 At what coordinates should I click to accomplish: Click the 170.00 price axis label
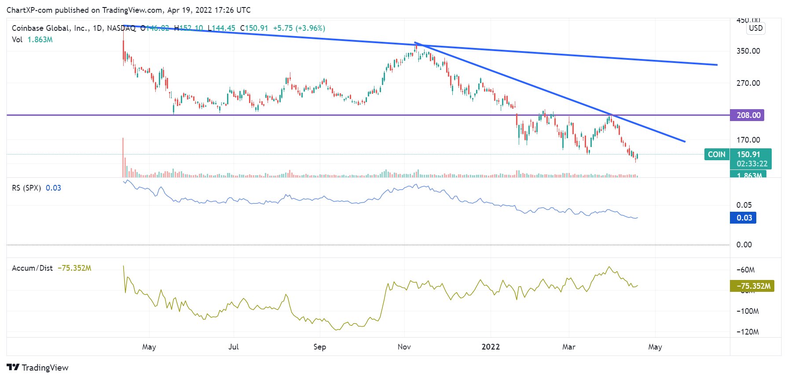748,140
